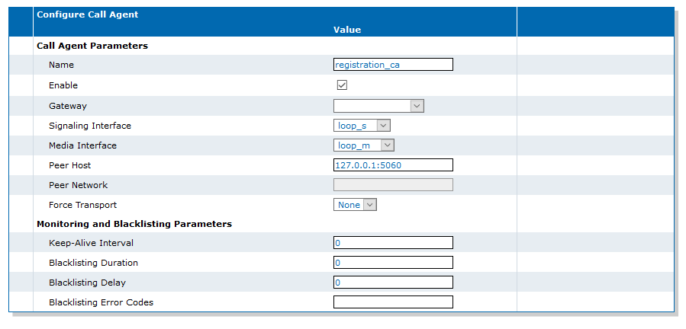
Task: Click the Blacklisting Delay input field
Action: click(x=393, y=283)
